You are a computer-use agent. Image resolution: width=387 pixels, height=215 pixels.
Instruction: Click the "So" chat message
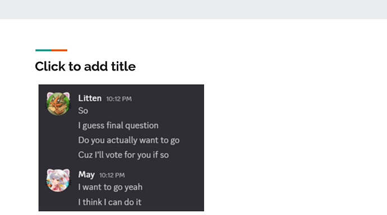(x=83, y=111)
